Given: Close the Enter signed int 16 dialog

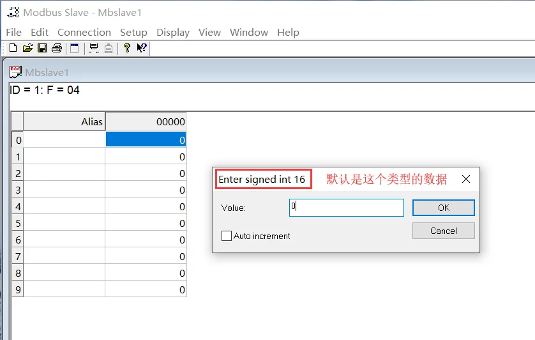Looking at the screenshot, I should 466,179.
